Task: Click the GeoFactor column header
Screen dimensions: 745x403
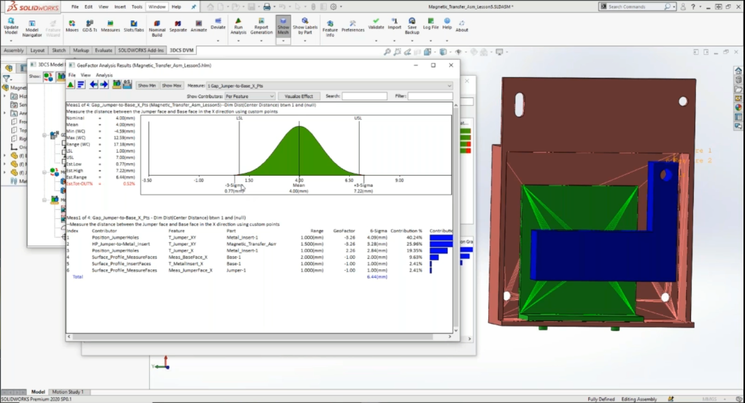Action: pos(344,231)
